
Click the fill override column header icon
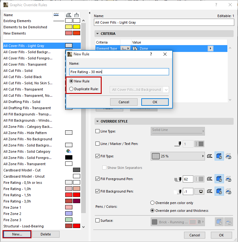coord(69,15)
